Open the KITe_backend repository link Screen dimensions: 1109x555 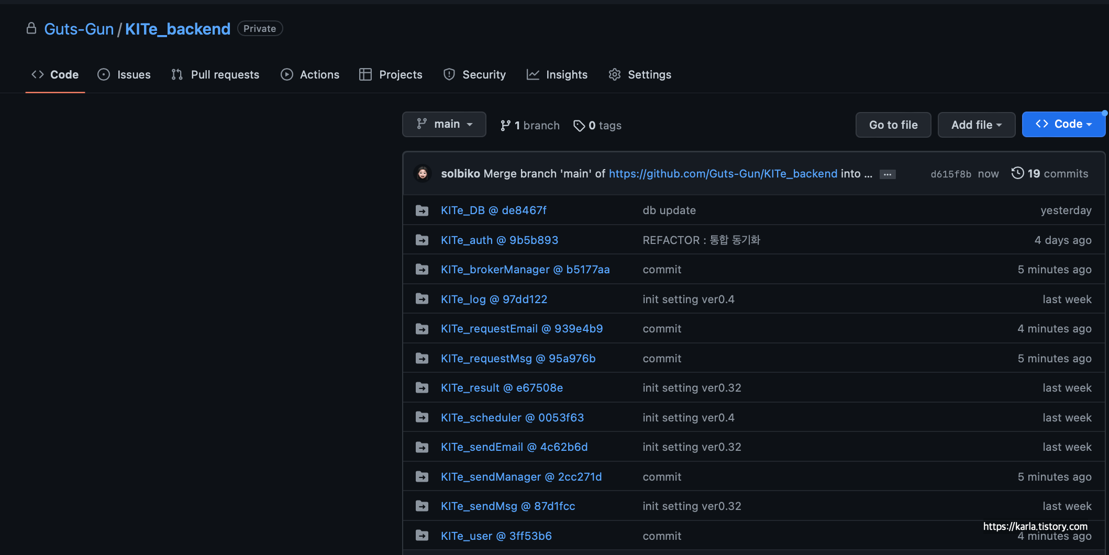(x=178, y=29)
